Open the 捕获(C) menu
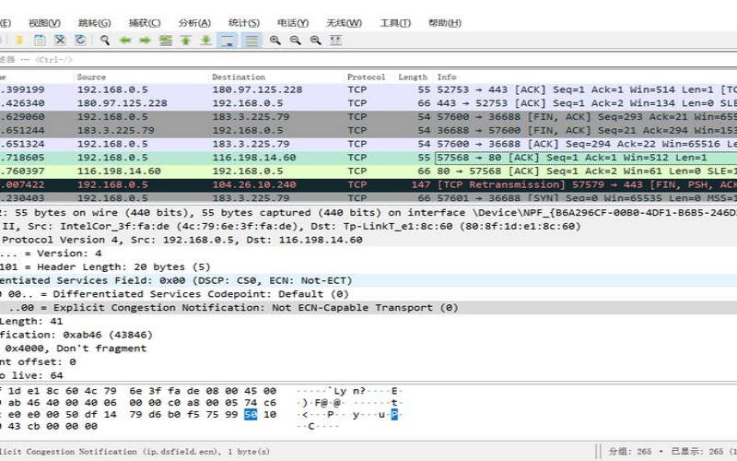737x461 pixels. pyautogui.click(x=145, y=22)
